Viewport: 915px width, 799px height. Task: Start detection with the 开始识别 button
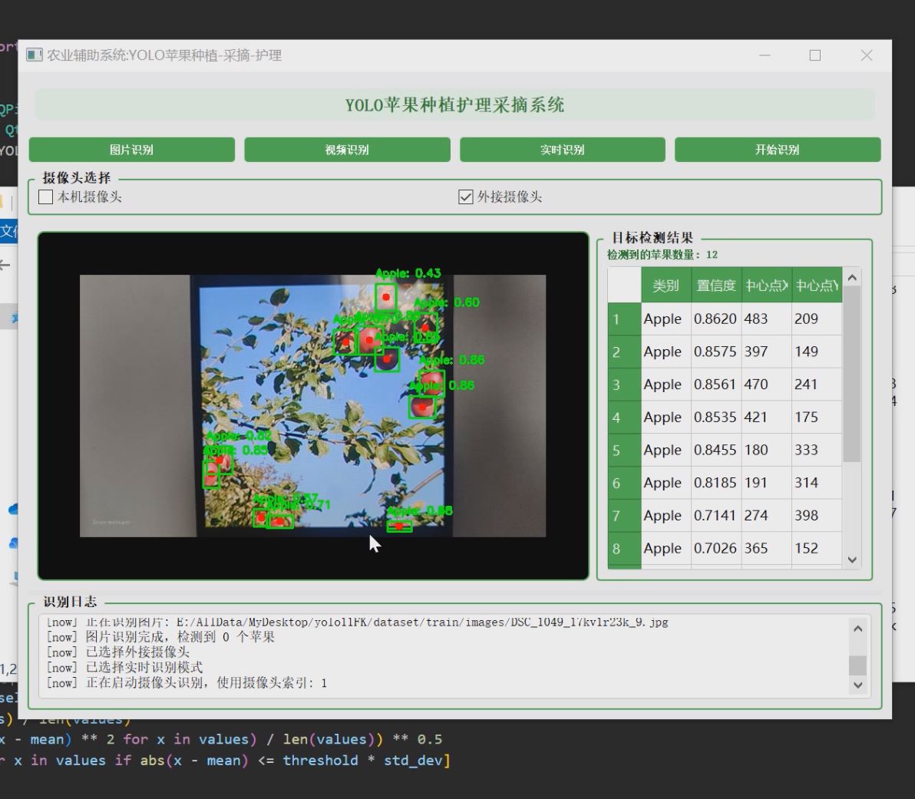point(778,150)
